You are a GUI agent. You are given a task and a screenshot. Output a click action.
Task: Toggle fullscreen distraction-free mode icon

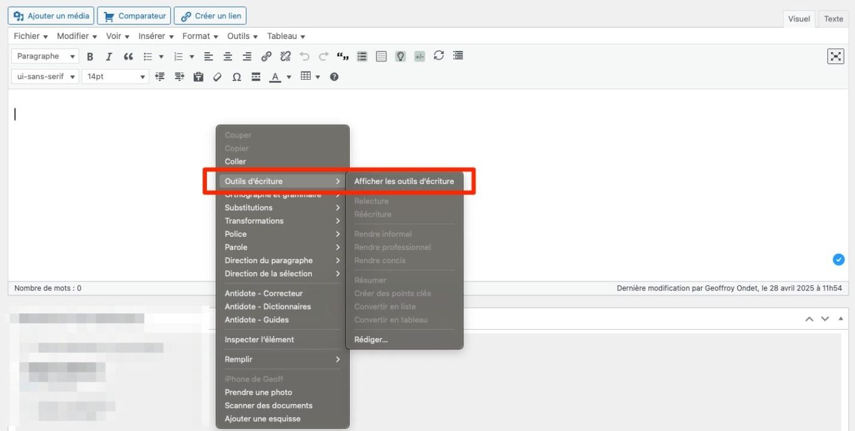click(836, 57)
